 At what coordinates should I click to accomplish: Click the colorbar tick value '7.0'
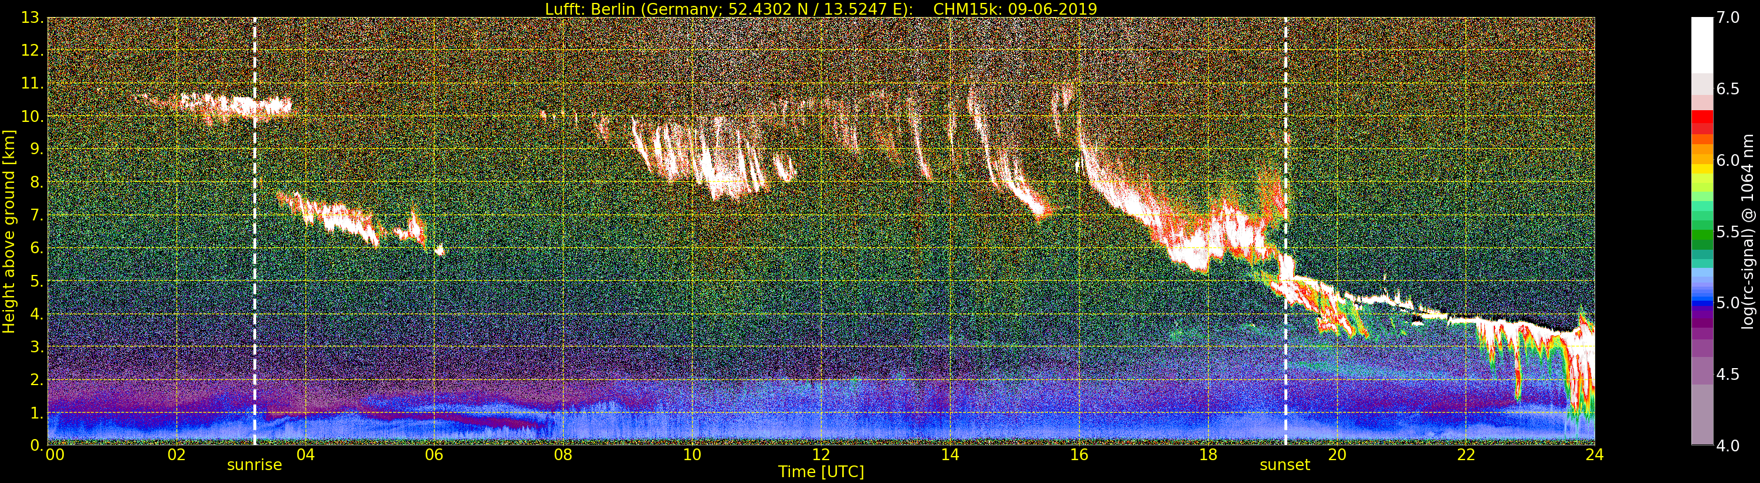click(x=1728, y=18)
